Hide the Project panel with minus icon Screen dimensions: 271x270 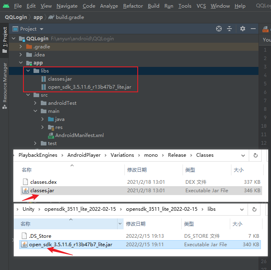[x=253, y=29]
